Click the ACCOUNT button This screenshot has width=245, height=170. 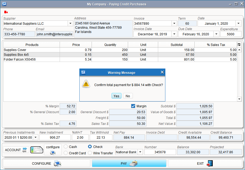coord(16,150)
